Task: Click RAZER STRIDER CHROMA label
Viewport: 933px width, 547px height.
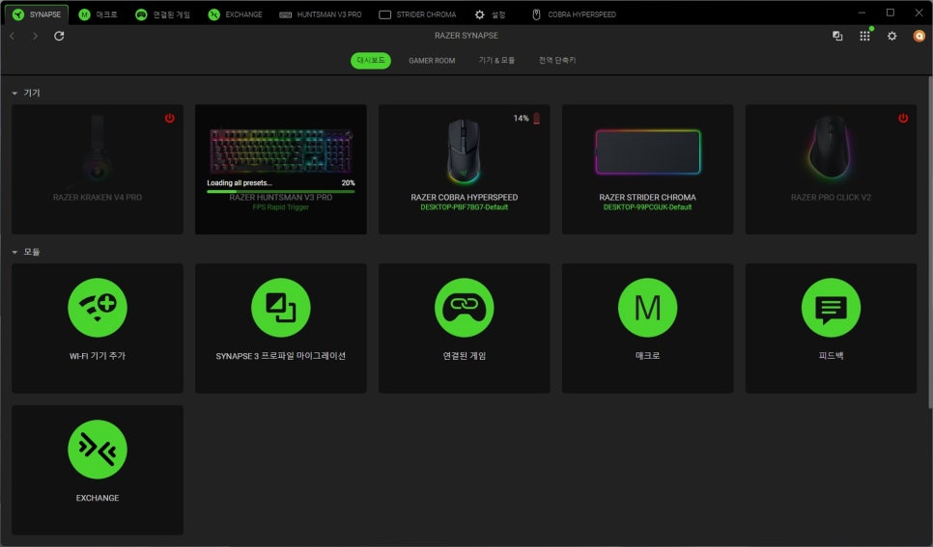Action: [647, 198]
